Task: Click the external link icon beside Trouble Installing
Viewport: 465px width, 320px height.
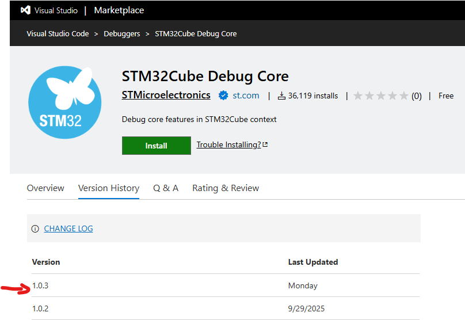Action: coord(265,144)
